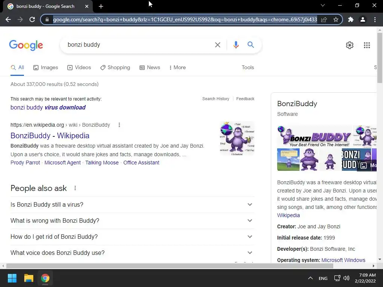Open the Tools search filter
The width and height of the screenshot is (383, 287).
248,67
